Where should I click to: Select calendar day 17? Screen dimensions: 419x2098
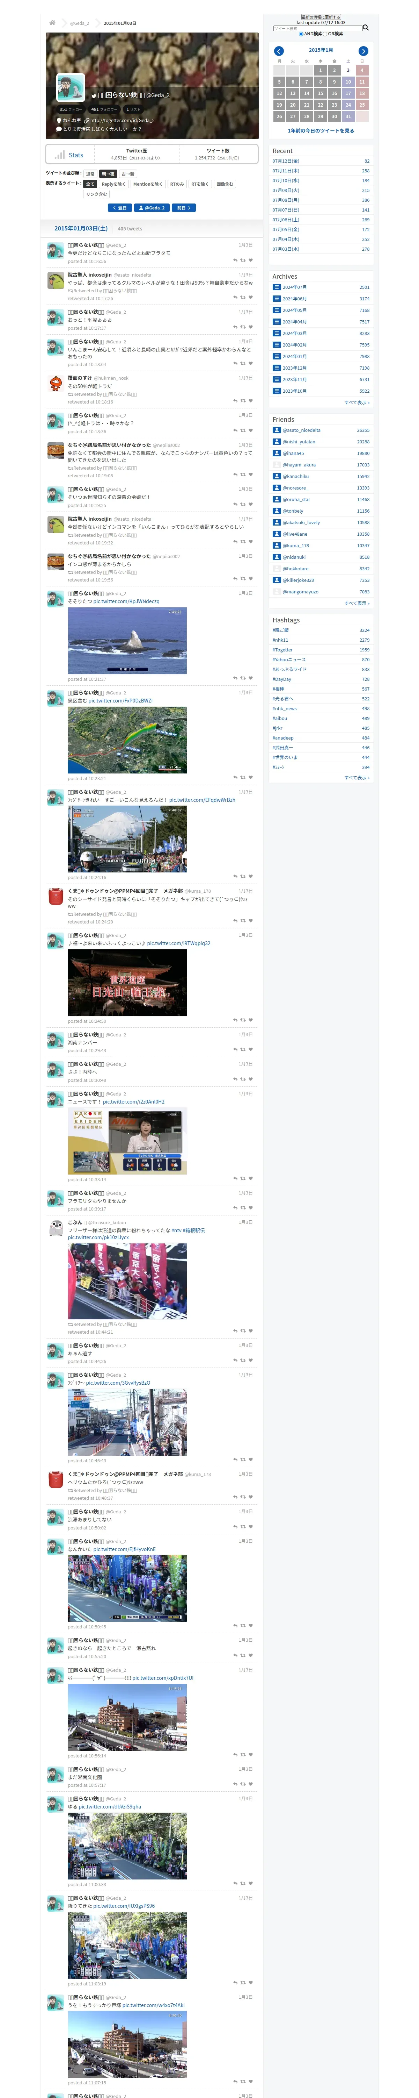[x=348, y=94]
